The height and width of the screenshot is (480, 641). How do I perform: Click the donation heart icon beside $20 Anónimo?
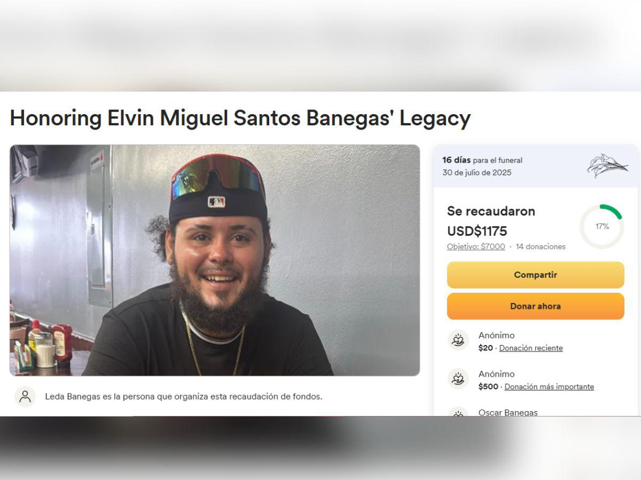click(458, 340)
